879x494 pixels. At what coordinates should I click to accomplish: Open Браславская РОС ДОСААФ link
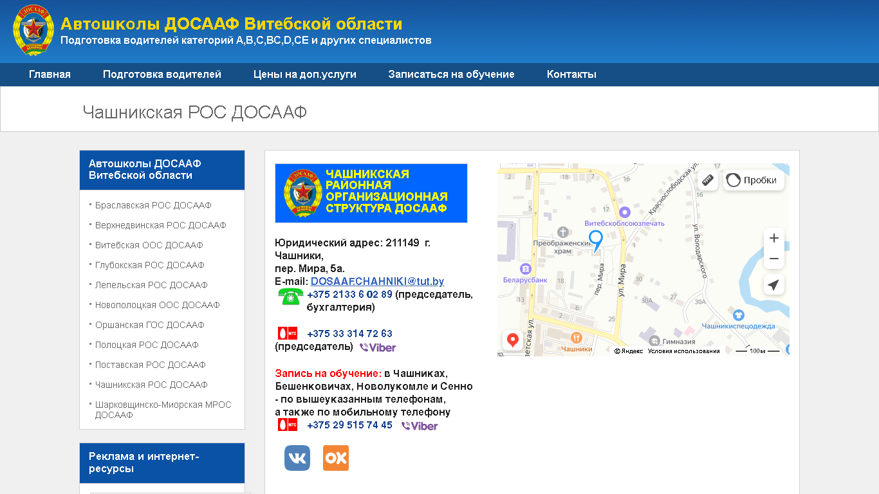153,206
